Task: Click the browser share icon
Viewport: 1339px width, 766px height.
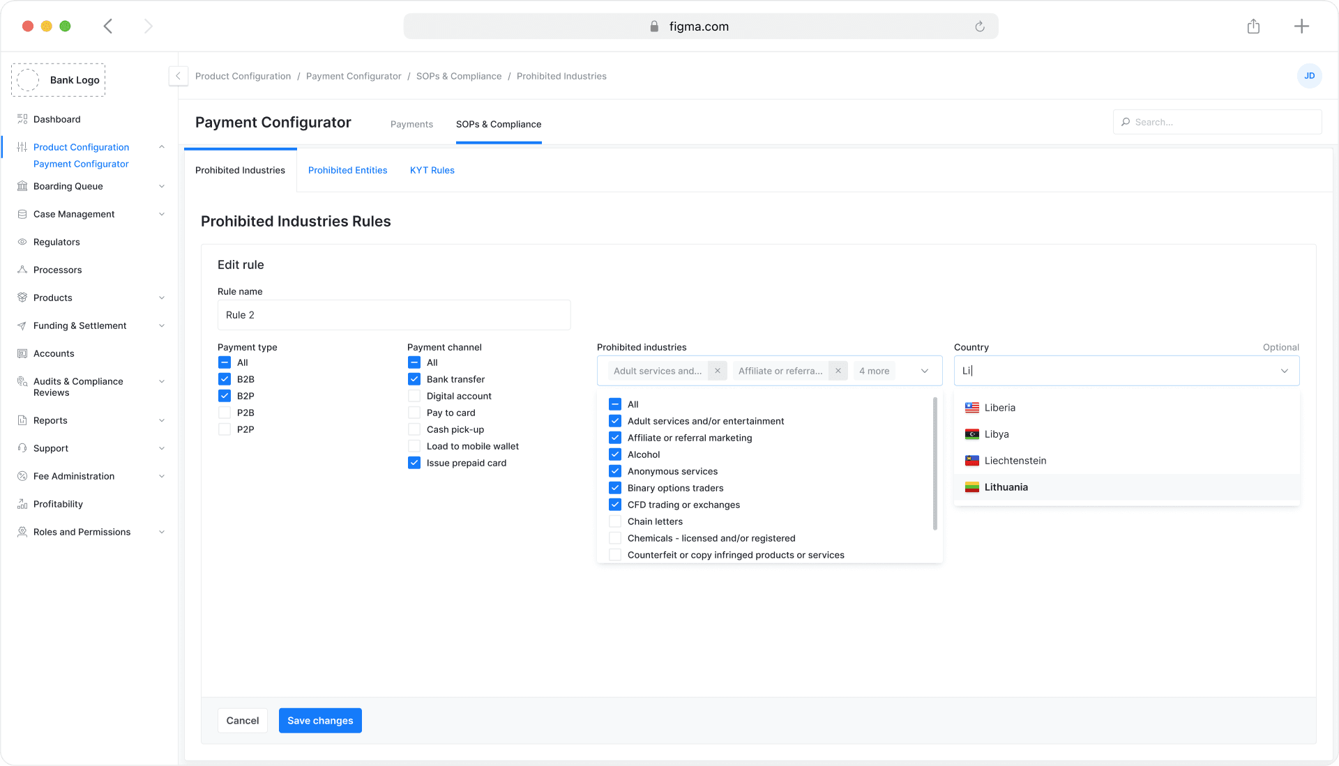Action: click(x=1253, y=26)
